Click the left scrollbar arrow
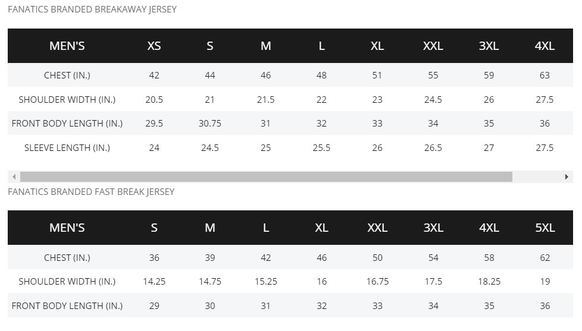Viewport: 582px width, 331px height. click(14, 177)
